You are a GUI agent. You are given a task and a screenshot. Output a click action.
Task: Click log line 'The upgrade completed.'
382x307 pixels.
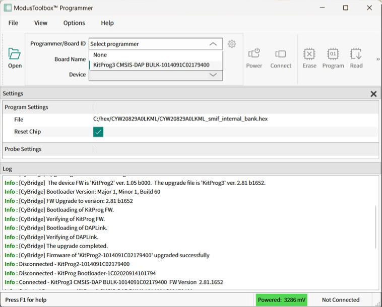coord(56,246)
